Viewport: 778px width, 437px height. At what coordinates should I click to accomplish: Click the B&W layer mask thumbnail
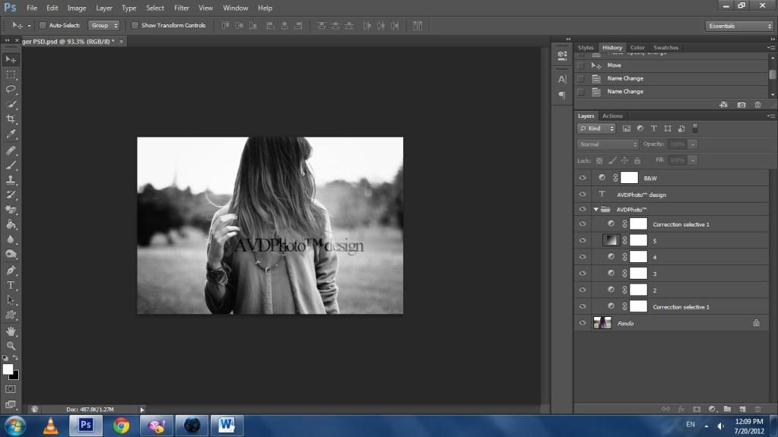pyautogui.click(x=629, y=178)
